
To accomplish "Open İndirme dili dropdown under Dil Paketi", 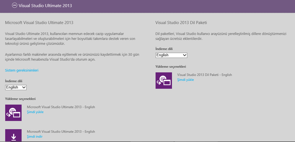I will point(171,55).
